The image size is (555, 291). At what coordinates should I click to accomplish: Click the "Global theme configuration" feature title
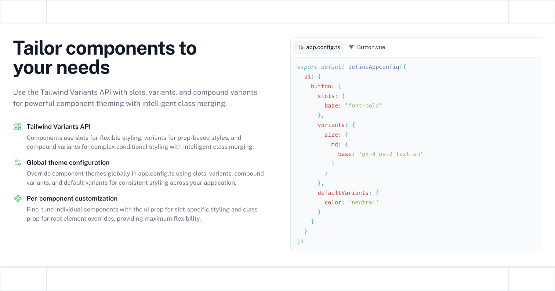click(68, 163)
